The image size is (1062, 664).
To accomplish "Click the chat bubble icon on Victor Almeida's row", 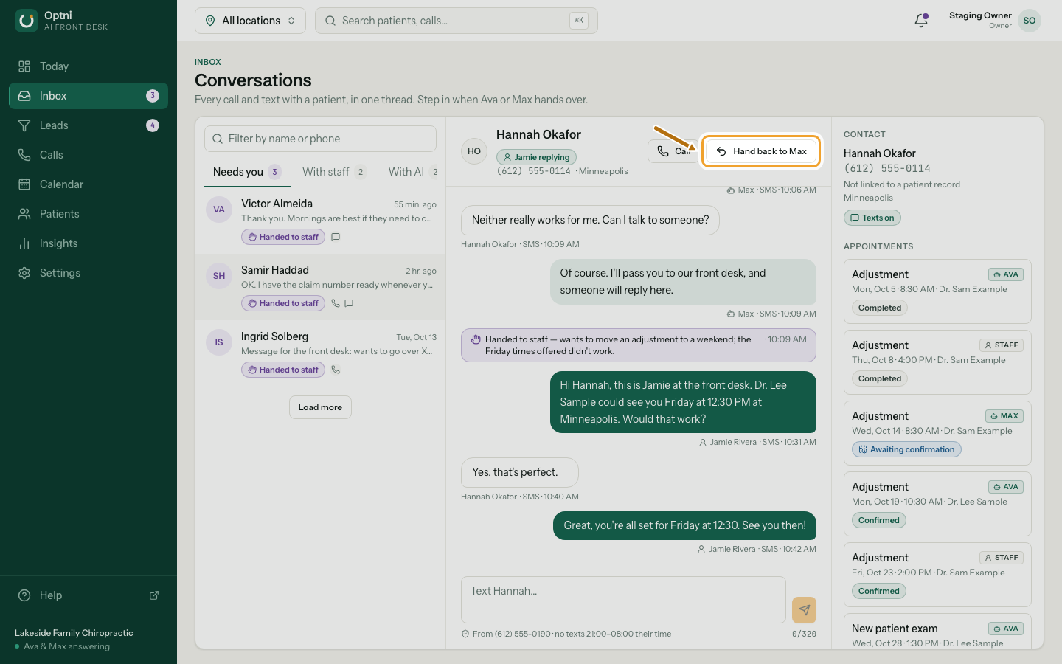I will click(x=336, y=237).
